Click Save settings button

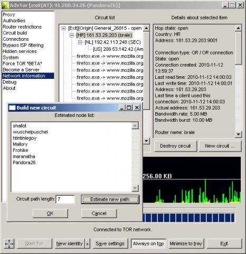(110, 244)
